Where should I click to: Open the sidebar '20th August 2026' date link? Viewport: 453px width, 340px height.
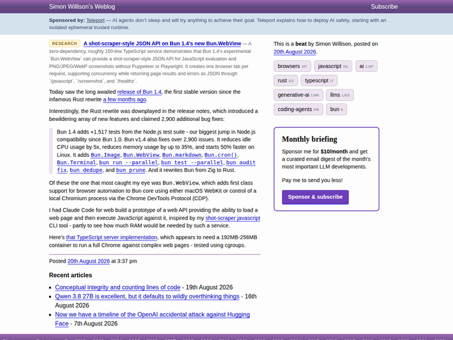(294, 52)
